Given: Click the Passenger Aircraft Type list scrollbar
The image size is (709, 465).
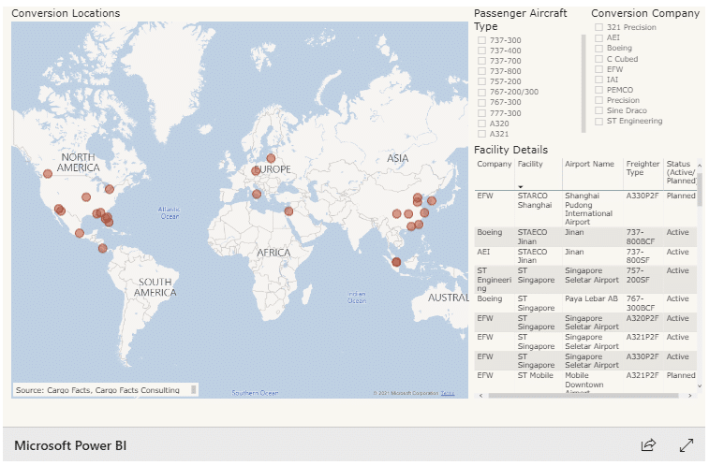Looking at the screenshot, I should 583,83.
